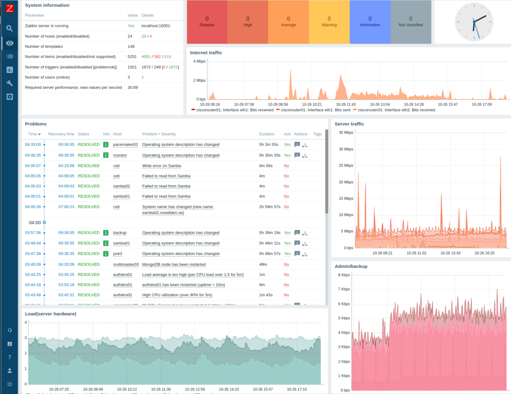Click the red Disaster severity tile
Image resolution: width=511 pixels, height=394 pixels.
(x=207, y=22)
